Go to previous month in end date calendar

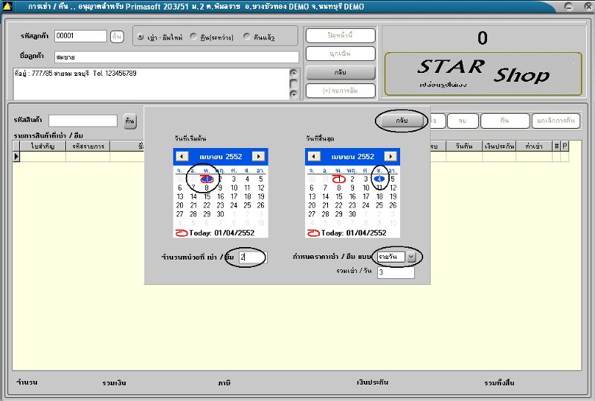[x=315, y=156]
